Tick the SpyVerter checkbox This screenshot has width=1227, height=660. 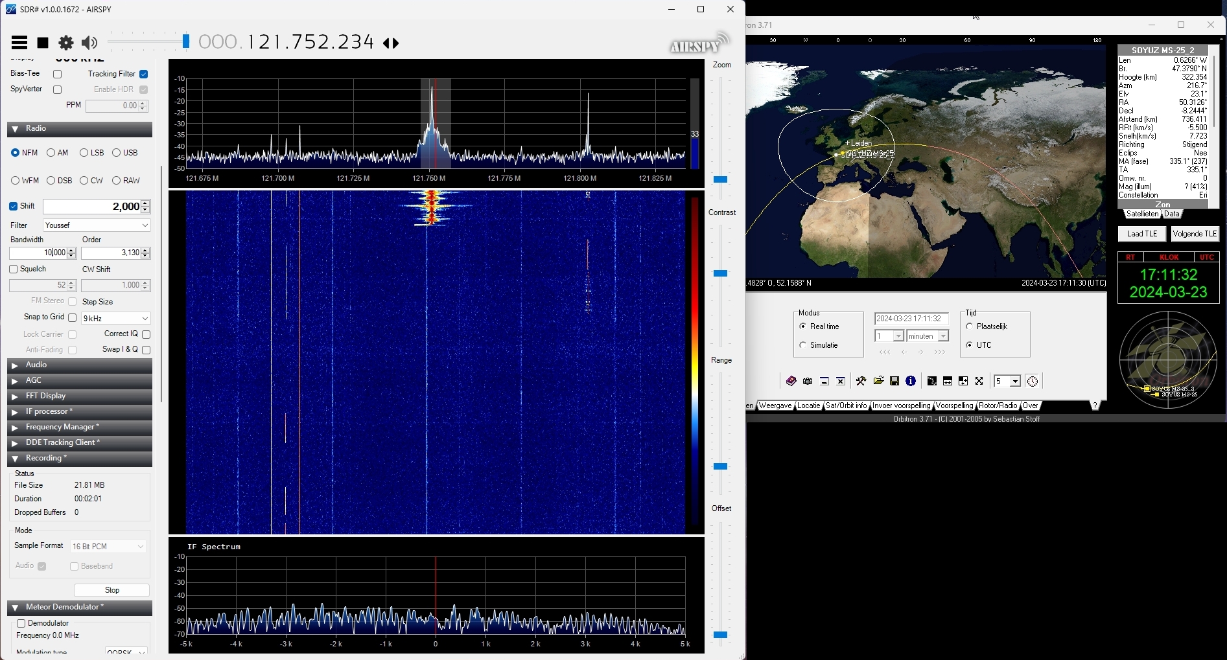[x=57, y=89]
